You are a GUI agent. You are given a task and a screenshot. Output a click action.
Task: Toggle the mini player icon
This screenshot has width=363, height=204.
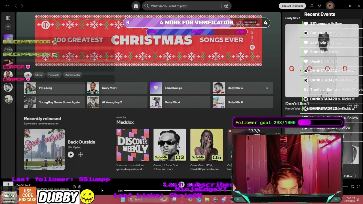[x=353, y=187]
